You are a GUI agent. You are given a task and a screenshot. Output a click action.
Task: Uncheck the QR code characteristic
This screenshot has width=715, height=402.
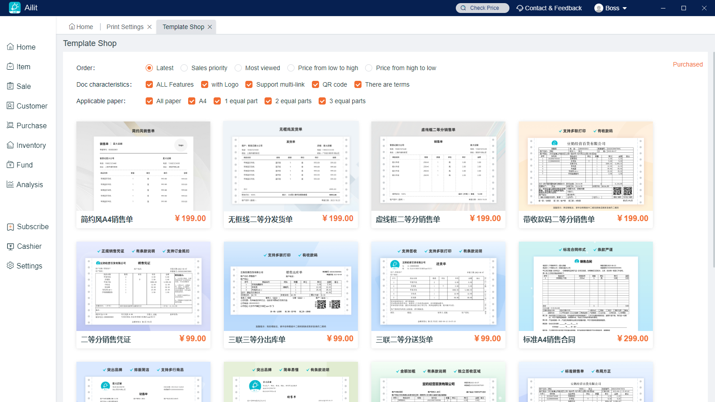pyautogui.click(x=315, y=84)
